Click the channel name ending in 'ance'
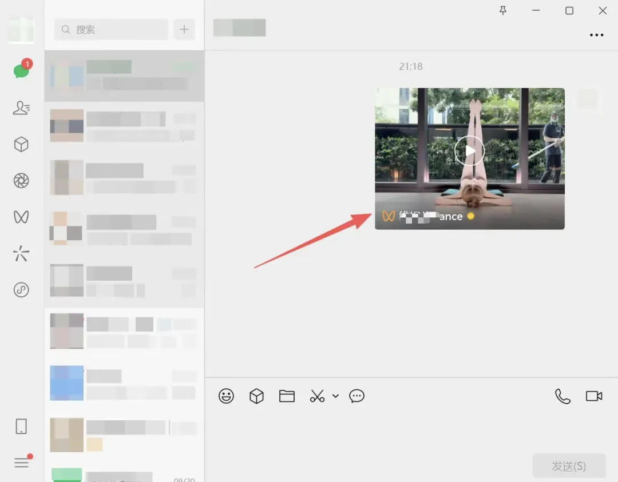618x482 pixels. coord(431,216)
